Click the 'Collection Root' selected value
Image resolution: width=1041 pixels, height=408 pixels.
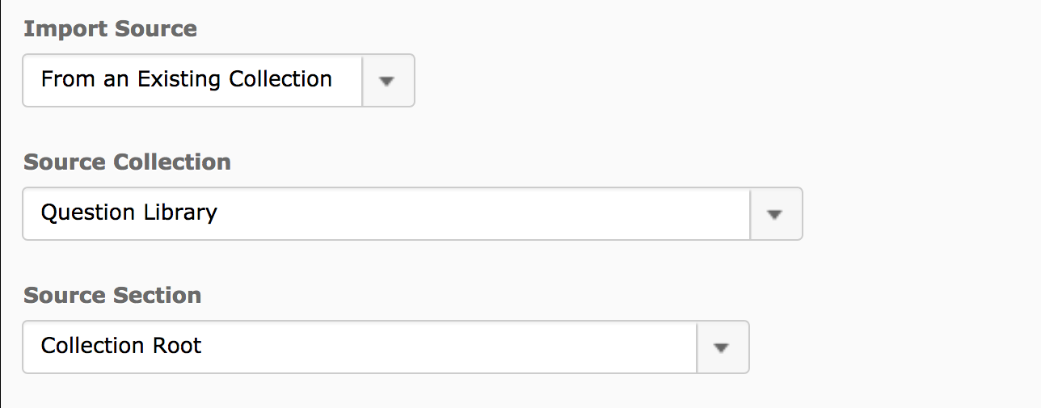tap(121, 346)
